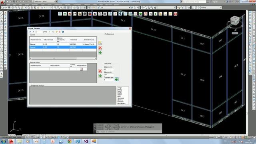Click yellow image icon beside the upper table

[x=100, y=43]
